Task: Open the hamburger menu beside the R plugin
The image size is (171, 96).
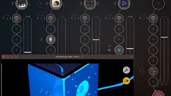Action: (x=41, y=39)
